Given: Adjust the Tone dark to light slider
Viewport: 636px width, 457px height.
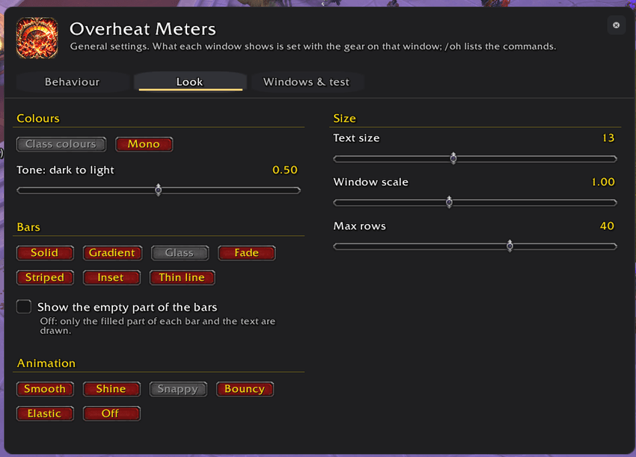Looking at the screenshot, I should (159, 190).
